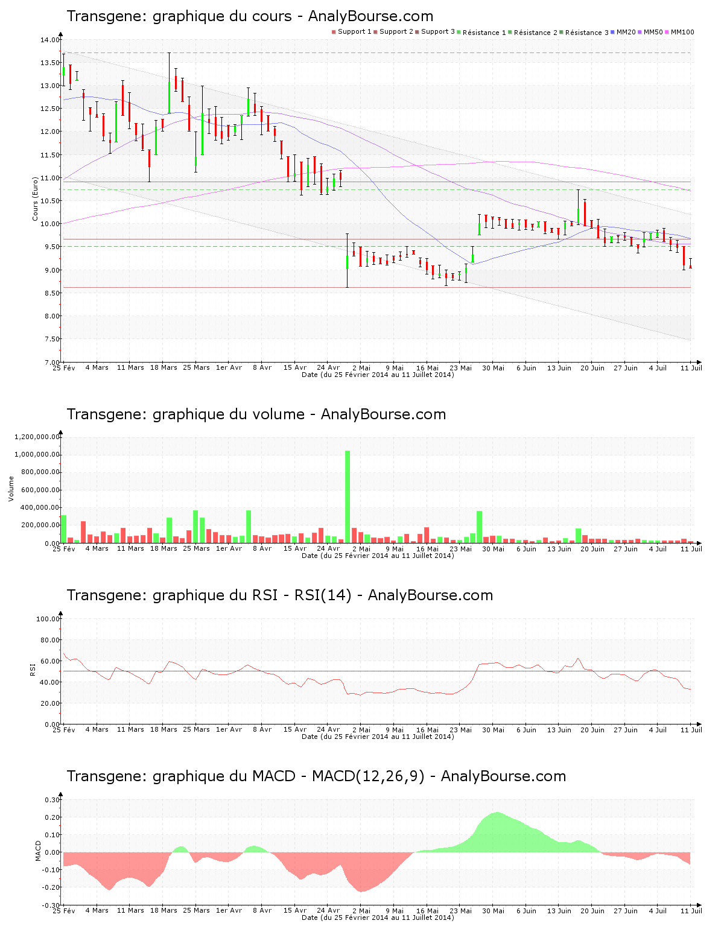Click the 'RSI' vertical axis title
Screen dimensions: 724x935
pos(33,669)
